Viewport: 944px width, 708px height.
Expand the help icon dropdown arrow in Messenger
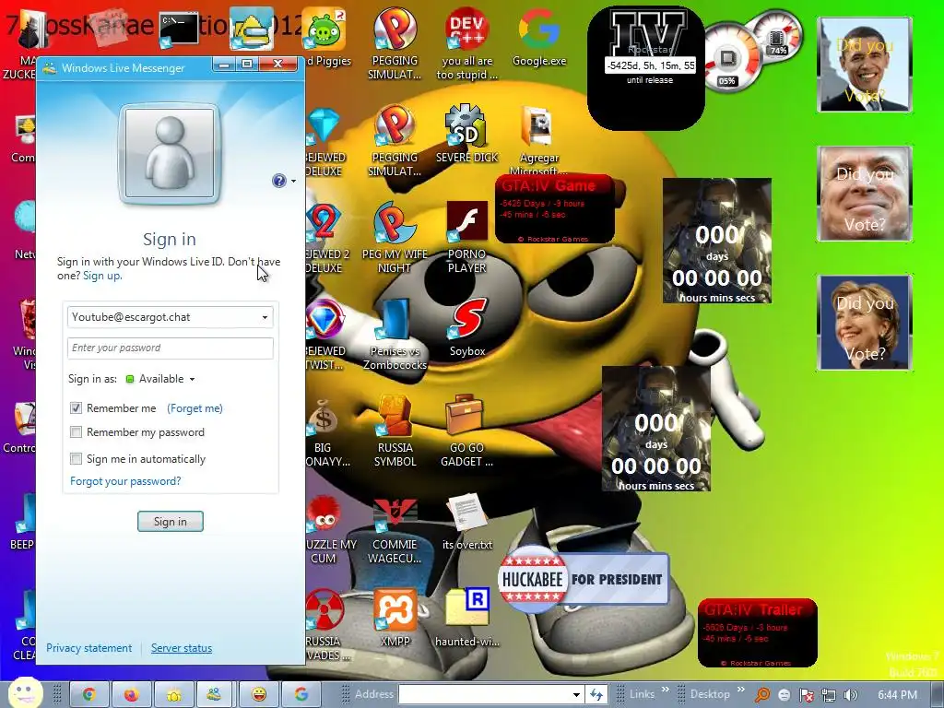[x=293, y=181]
